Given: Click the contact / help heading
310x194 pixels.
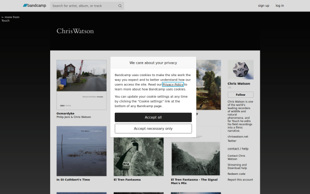Looking at the screenshot, I should pyautogui.click(x=238, y=148).
